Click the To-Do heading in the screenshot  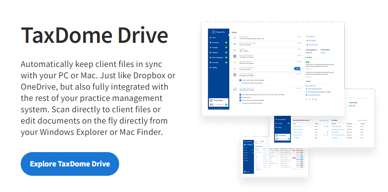(234, 32)
